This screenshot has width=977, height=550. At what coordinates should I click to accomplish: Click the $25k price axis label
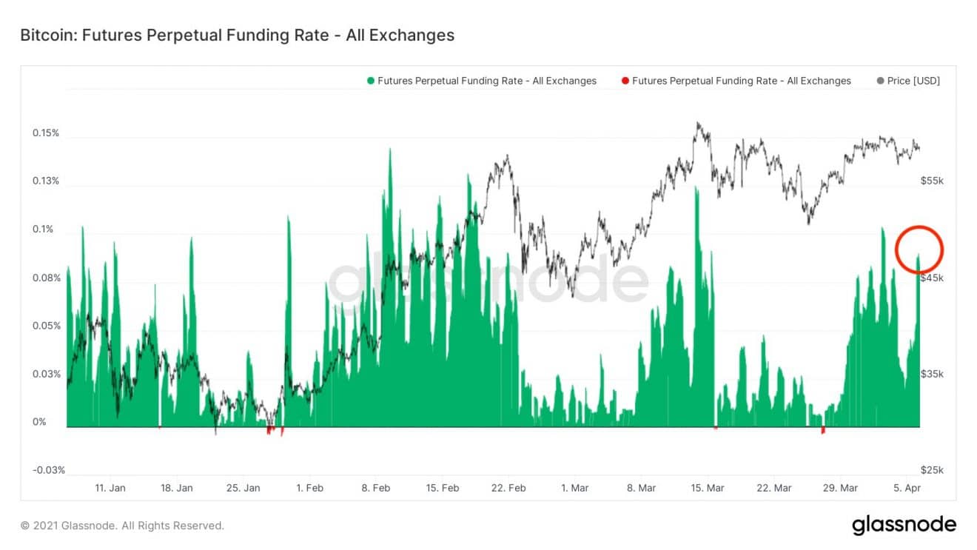(932, 470)
